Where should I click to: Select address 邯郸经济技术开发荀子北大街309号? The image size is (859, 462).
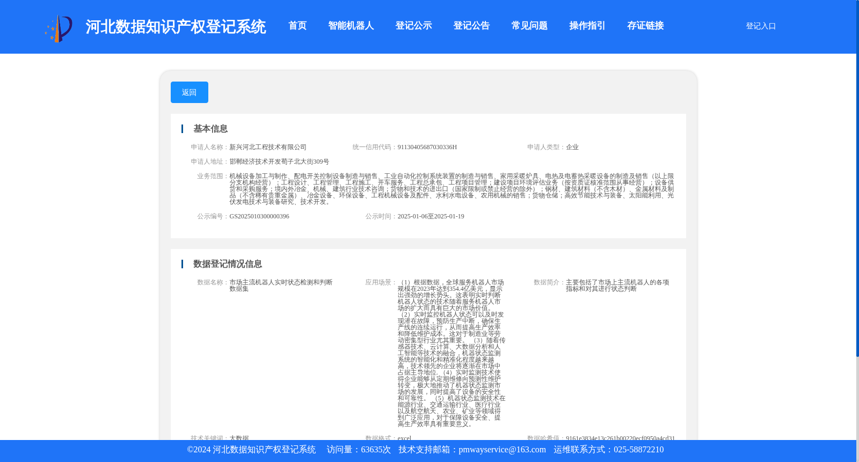pos(279,162)
